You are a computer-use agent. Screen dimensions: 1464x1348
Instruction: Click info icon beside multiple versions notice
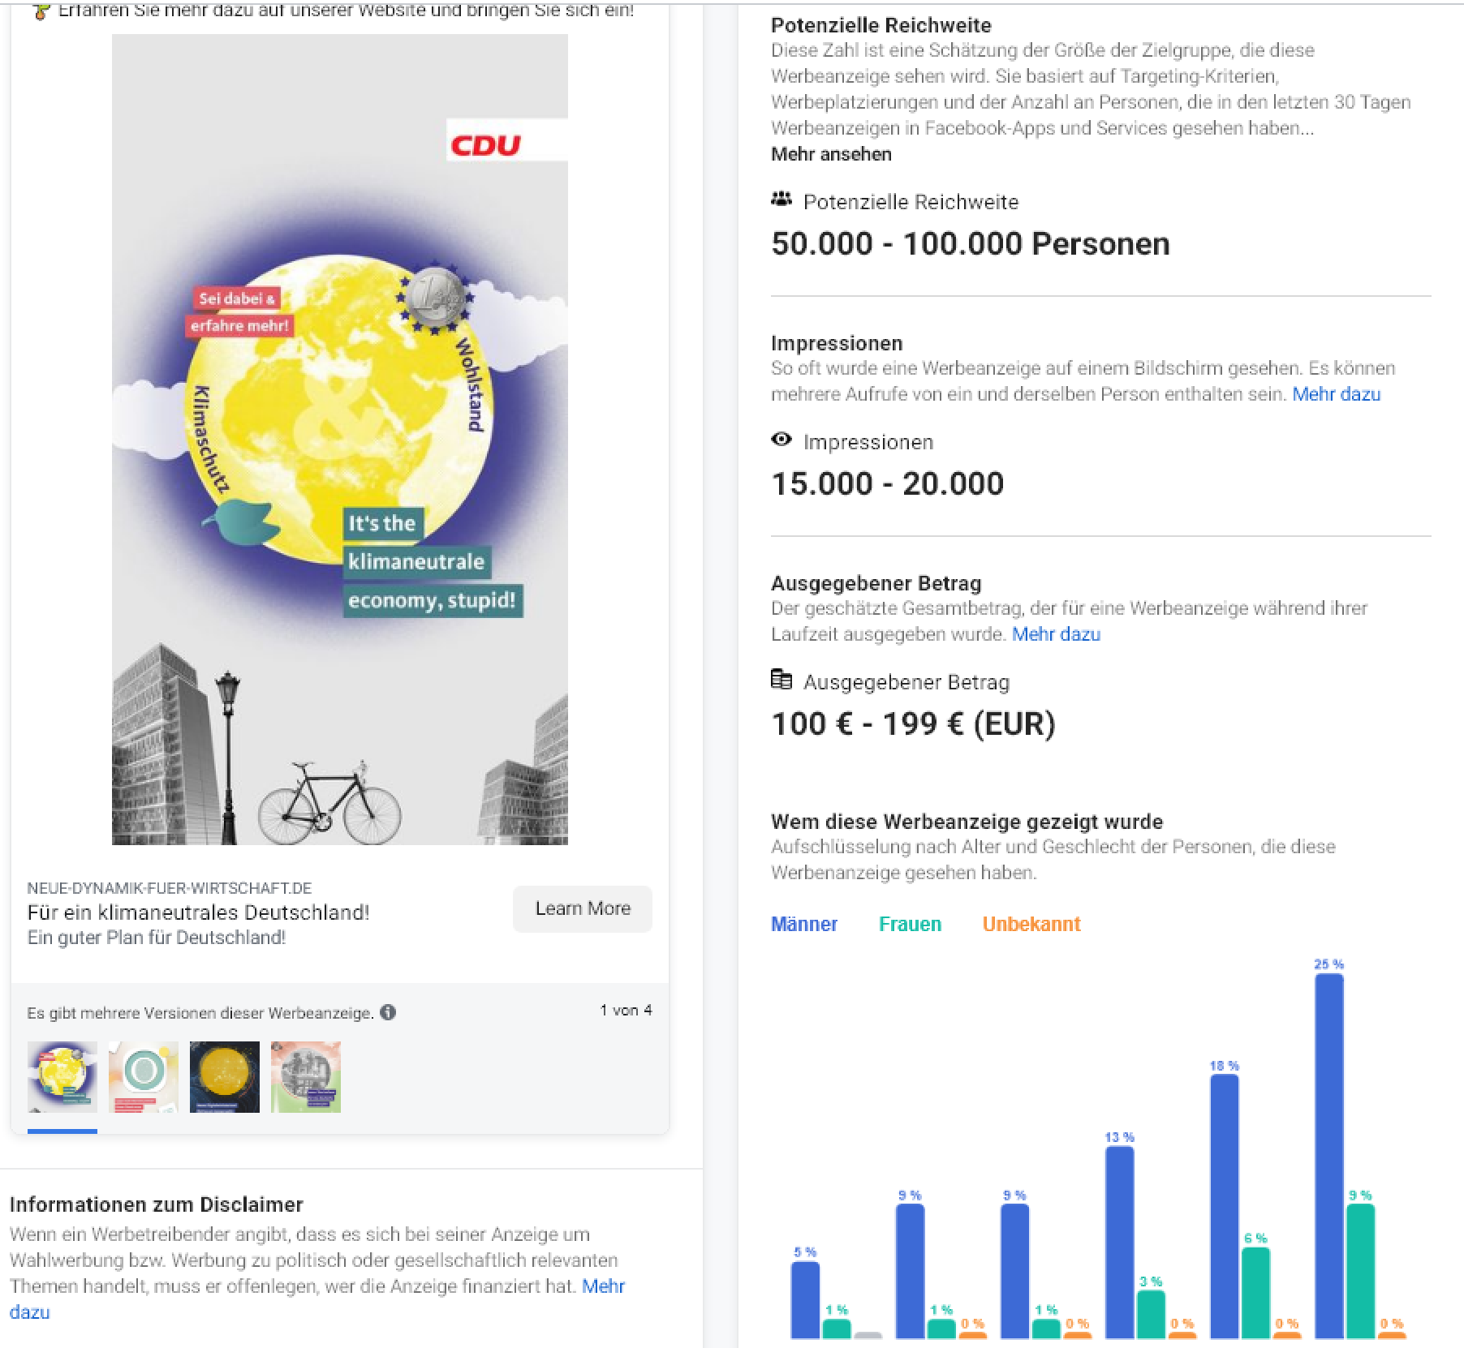[388, 1012]
